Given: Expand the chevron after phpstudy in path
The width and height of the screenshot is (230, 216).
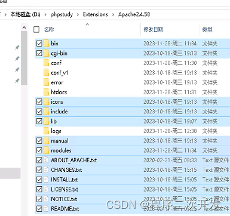Looking at the screenshot, I should click(x=78, y=14).
